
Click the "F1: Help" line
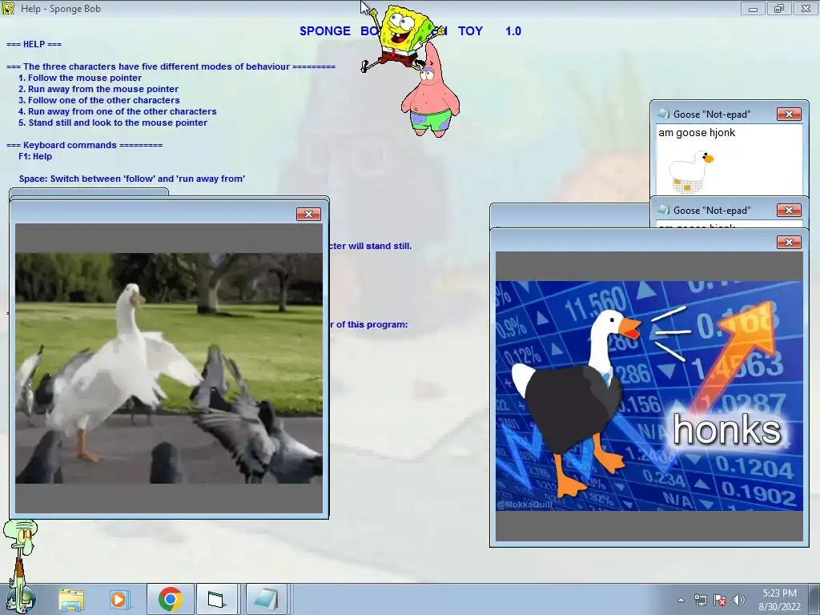35,156
